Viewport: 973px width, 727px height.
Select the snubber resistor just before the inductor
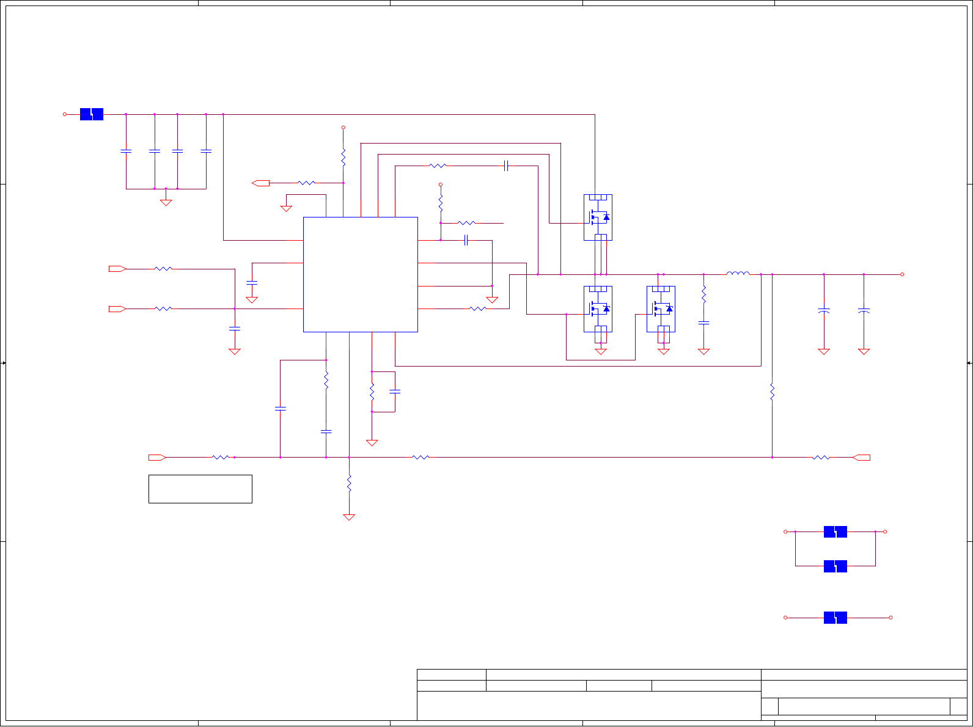tap(703, 294)
